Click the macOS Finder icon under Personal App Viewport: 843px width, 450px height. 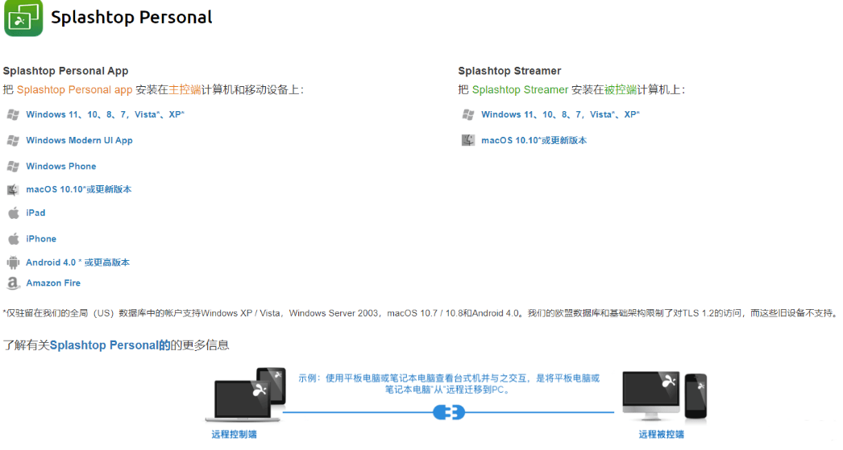tap(13, 190)
